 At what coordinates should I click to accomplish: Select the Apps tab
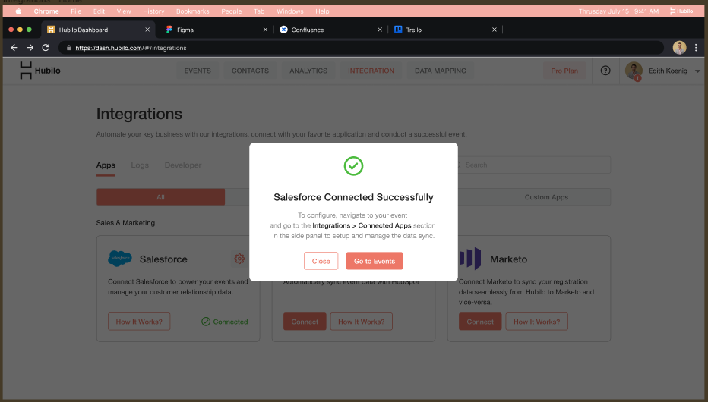coord(106,165)
